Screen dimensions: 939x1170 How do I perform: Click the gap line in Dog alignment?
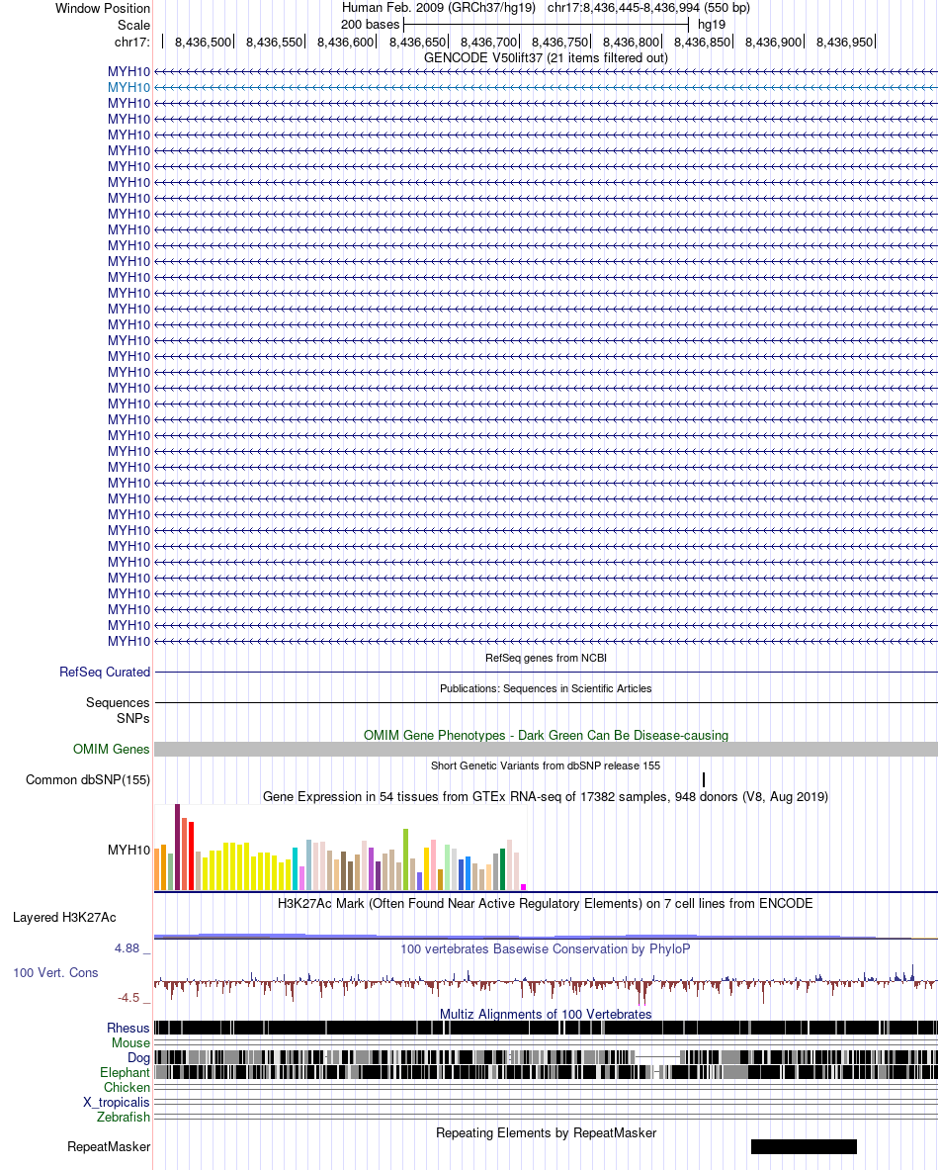[658, 1056]
